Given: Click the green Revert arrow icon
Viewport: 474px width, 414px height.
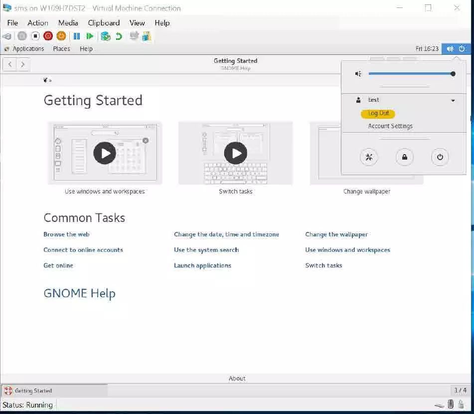Looking at the screenshot, I should click(119, 36).
